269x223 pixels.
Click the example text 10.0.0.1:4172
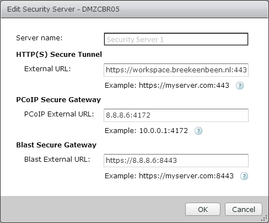164,131
